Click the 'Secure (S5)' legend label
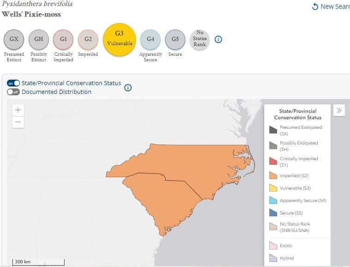The image size is (350, 267). [291, 213]
